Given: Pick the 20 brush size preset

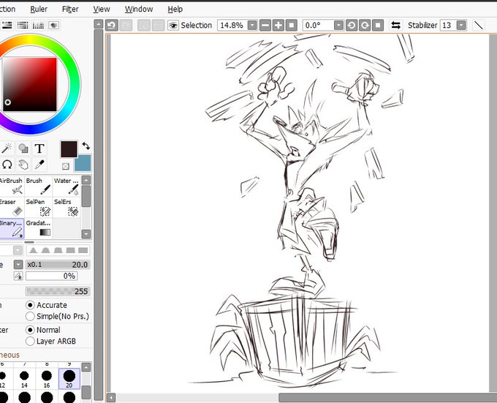Looking at the screenshot, I should (69, 379).
